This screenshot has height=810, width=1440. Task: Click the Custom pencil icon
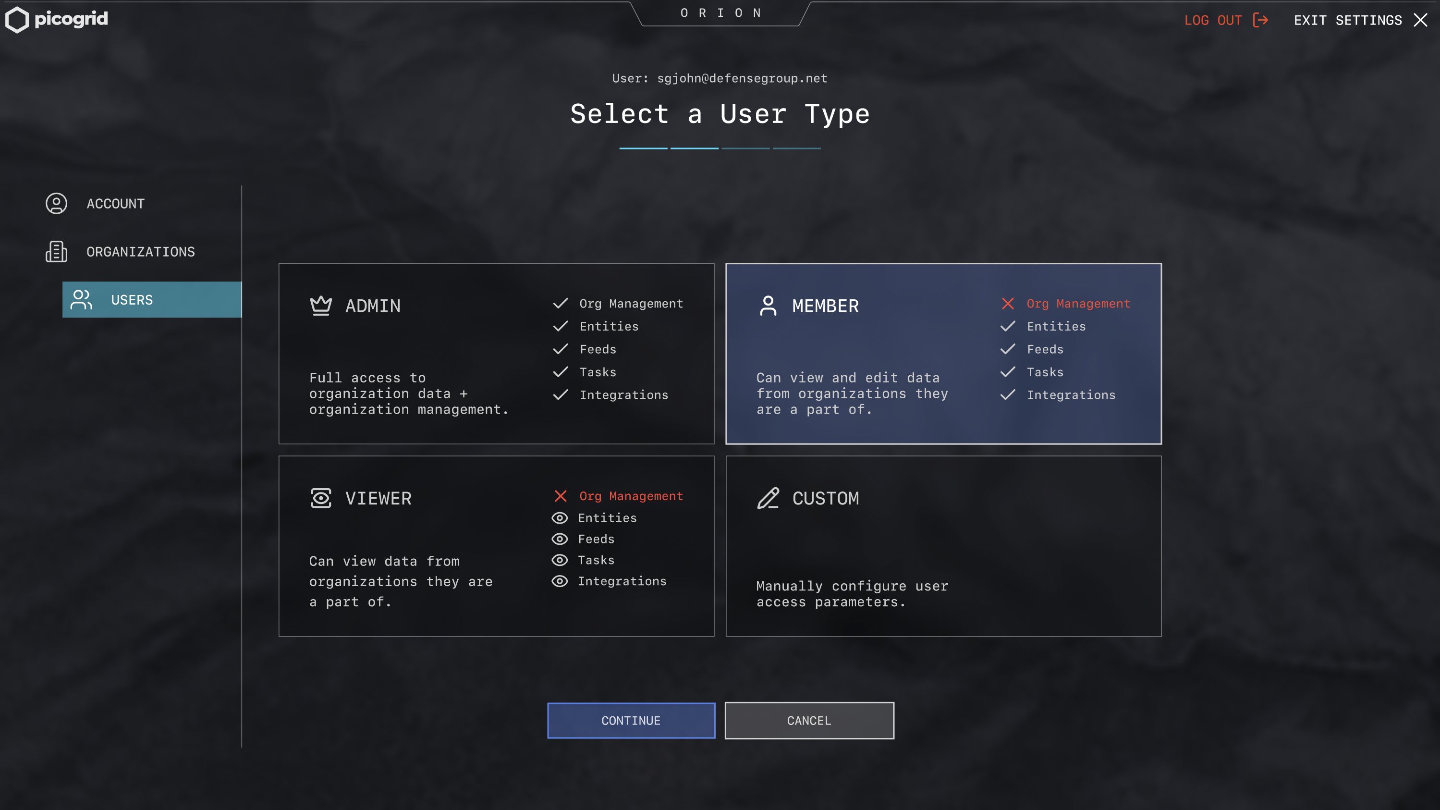point(768,498)
